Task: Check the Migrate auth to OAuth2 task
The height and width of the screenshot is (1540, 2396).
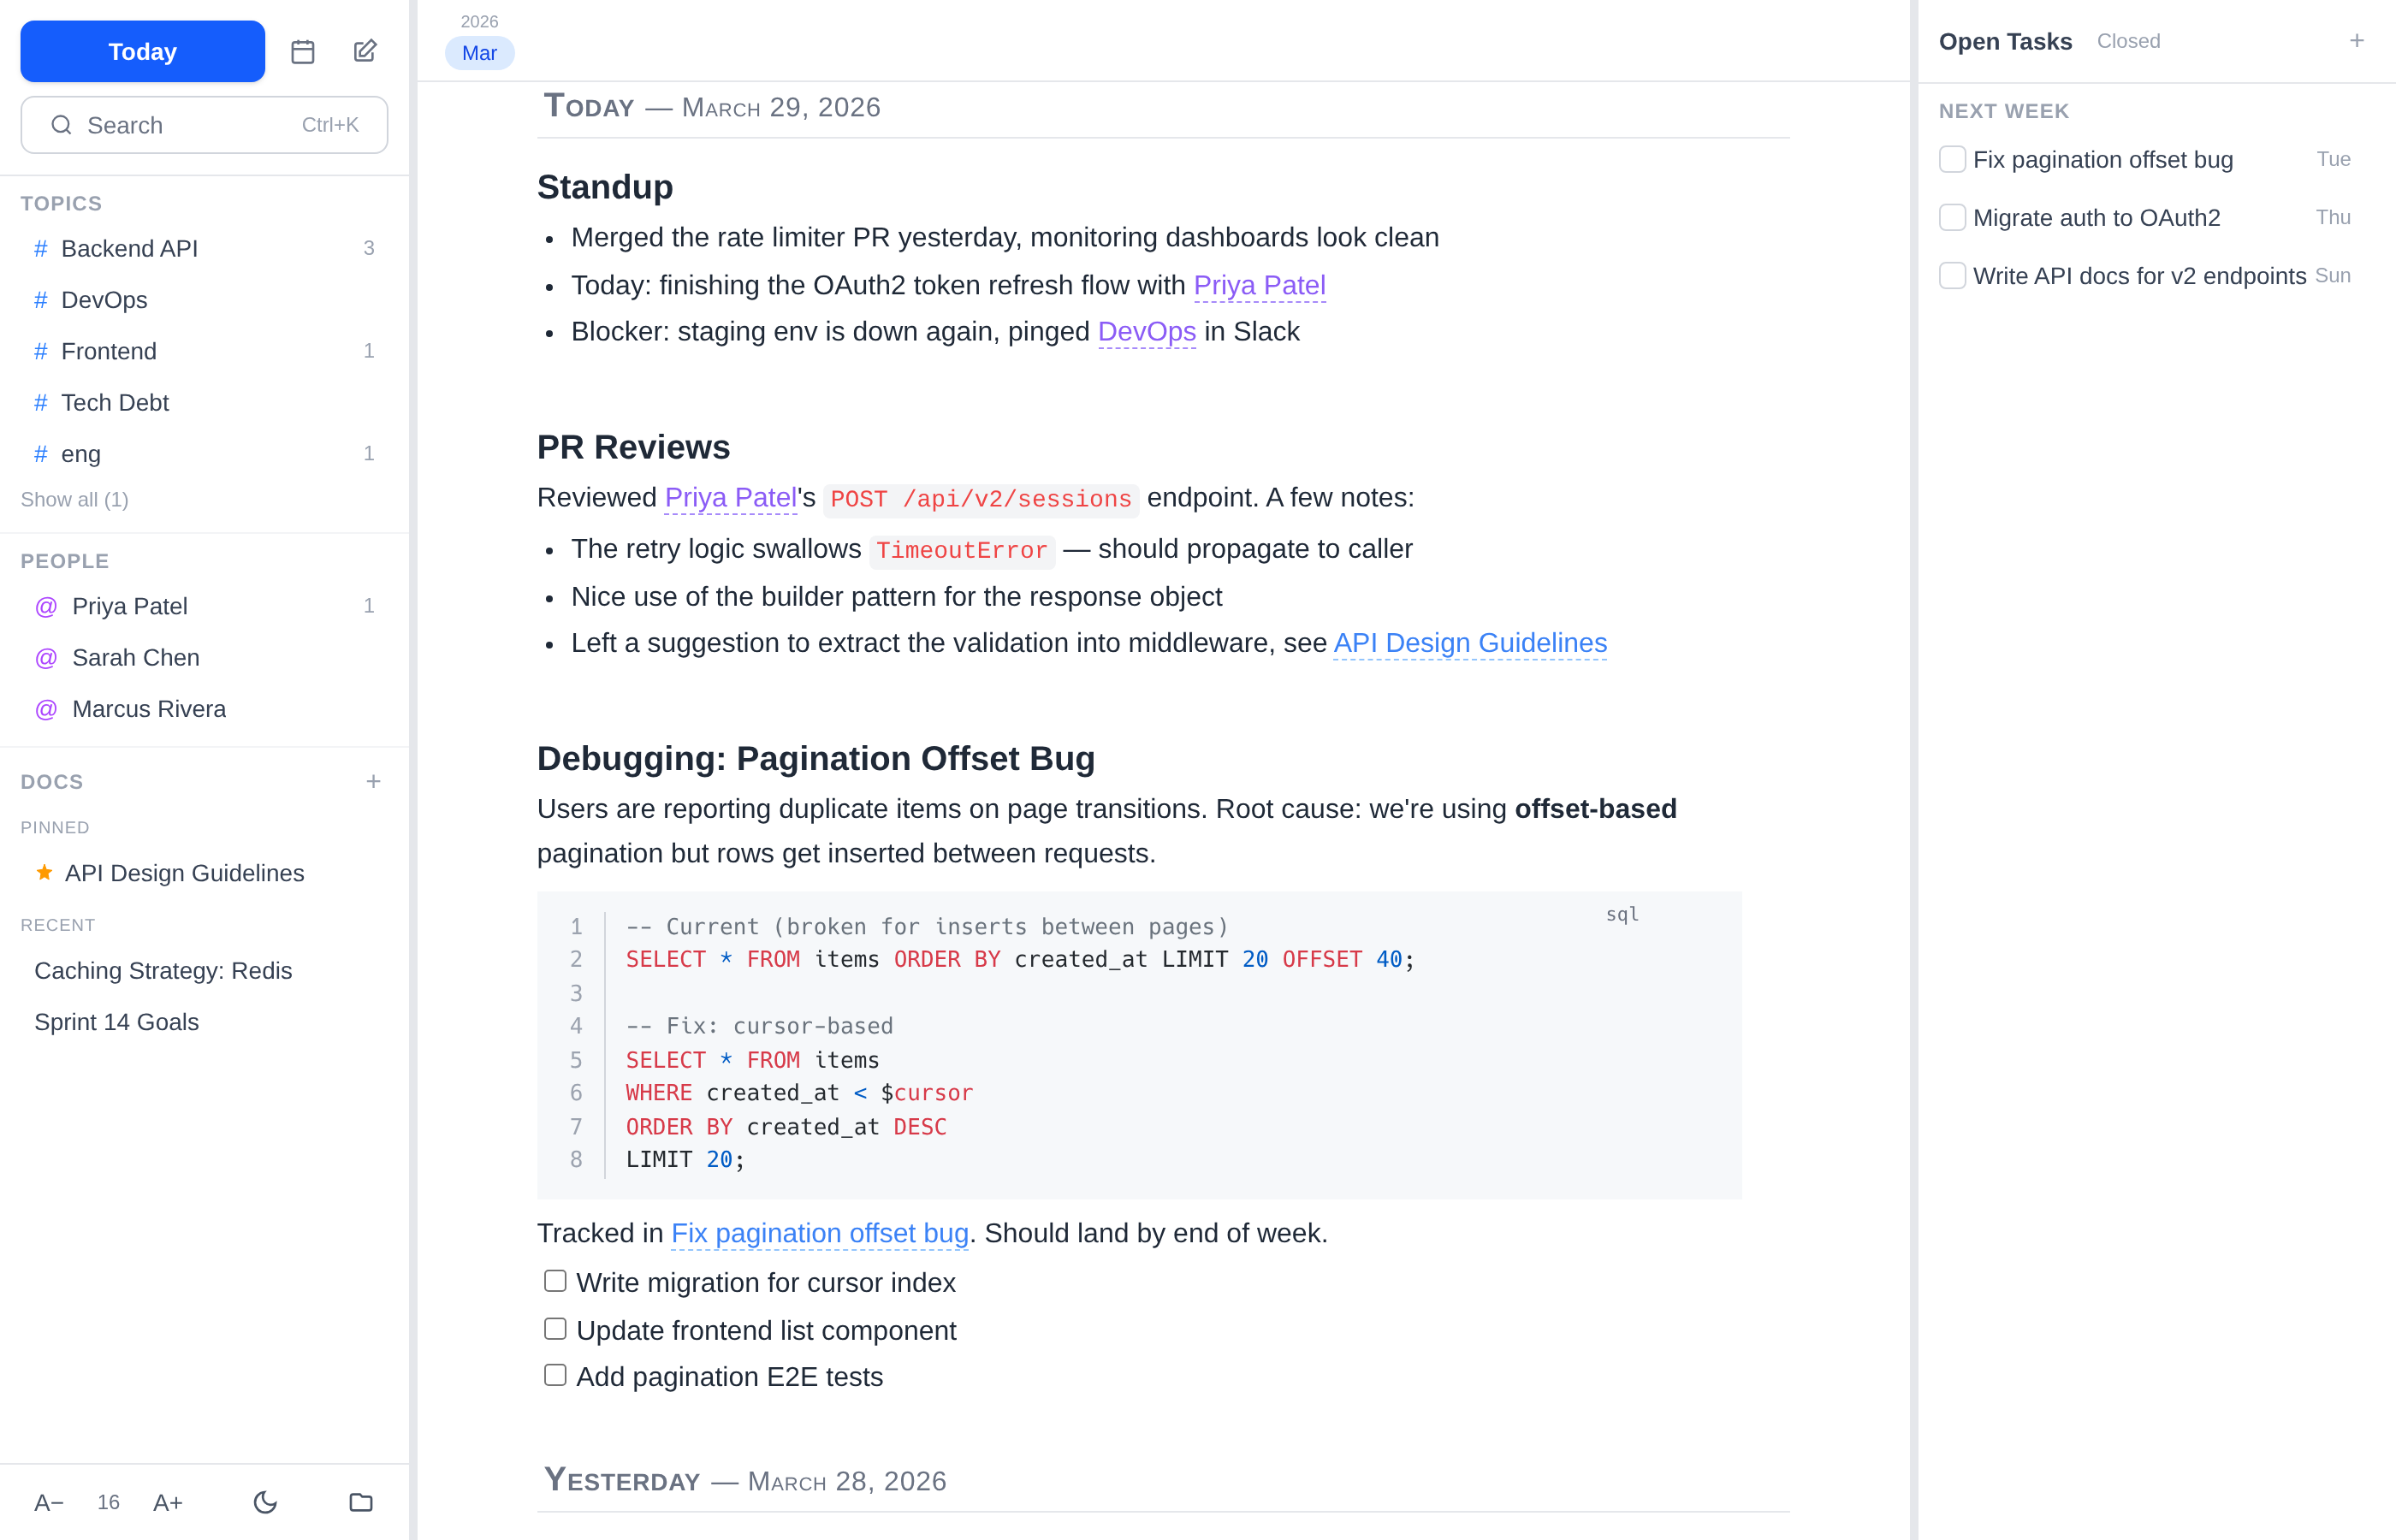Action: click(1952, 217)
